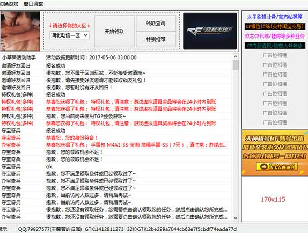Open the 窗口调整 menu
308x233 pixels.
pyautogui.click(x=34, y=4)
